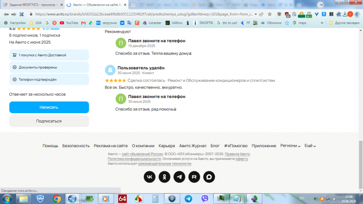Close the Авито tab
363x204 pixels.
[x=125, y=5]
